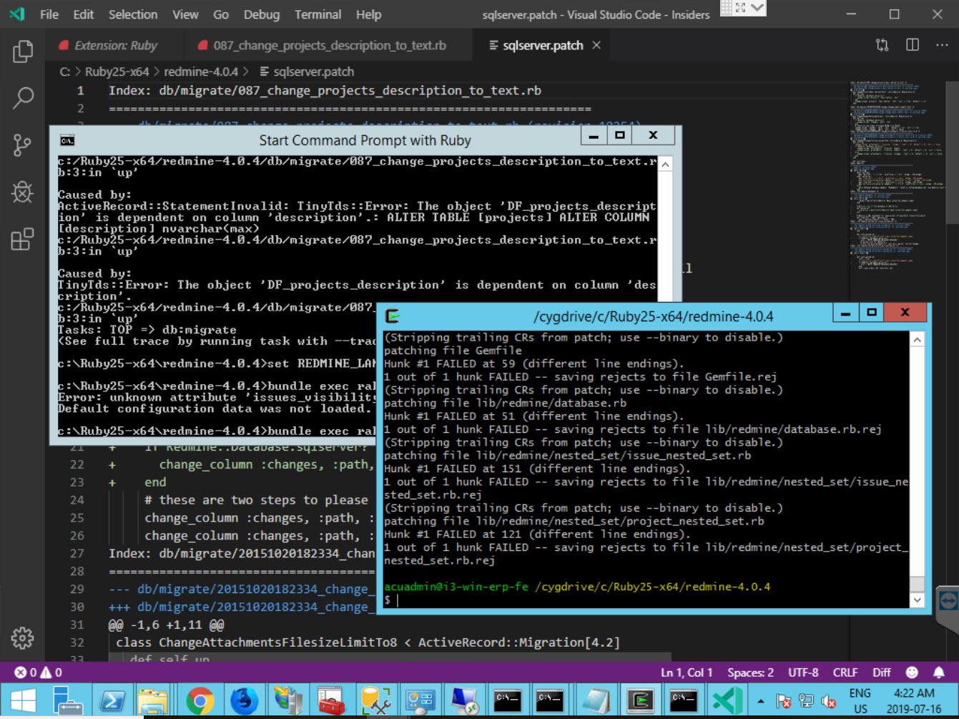Open the compare changes editor action
959x719 pixels.
[882, 45]
